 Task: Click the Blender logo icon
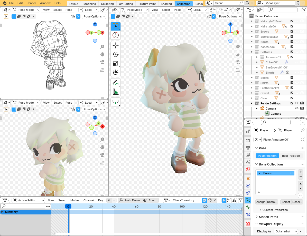(x=4, y=3)
